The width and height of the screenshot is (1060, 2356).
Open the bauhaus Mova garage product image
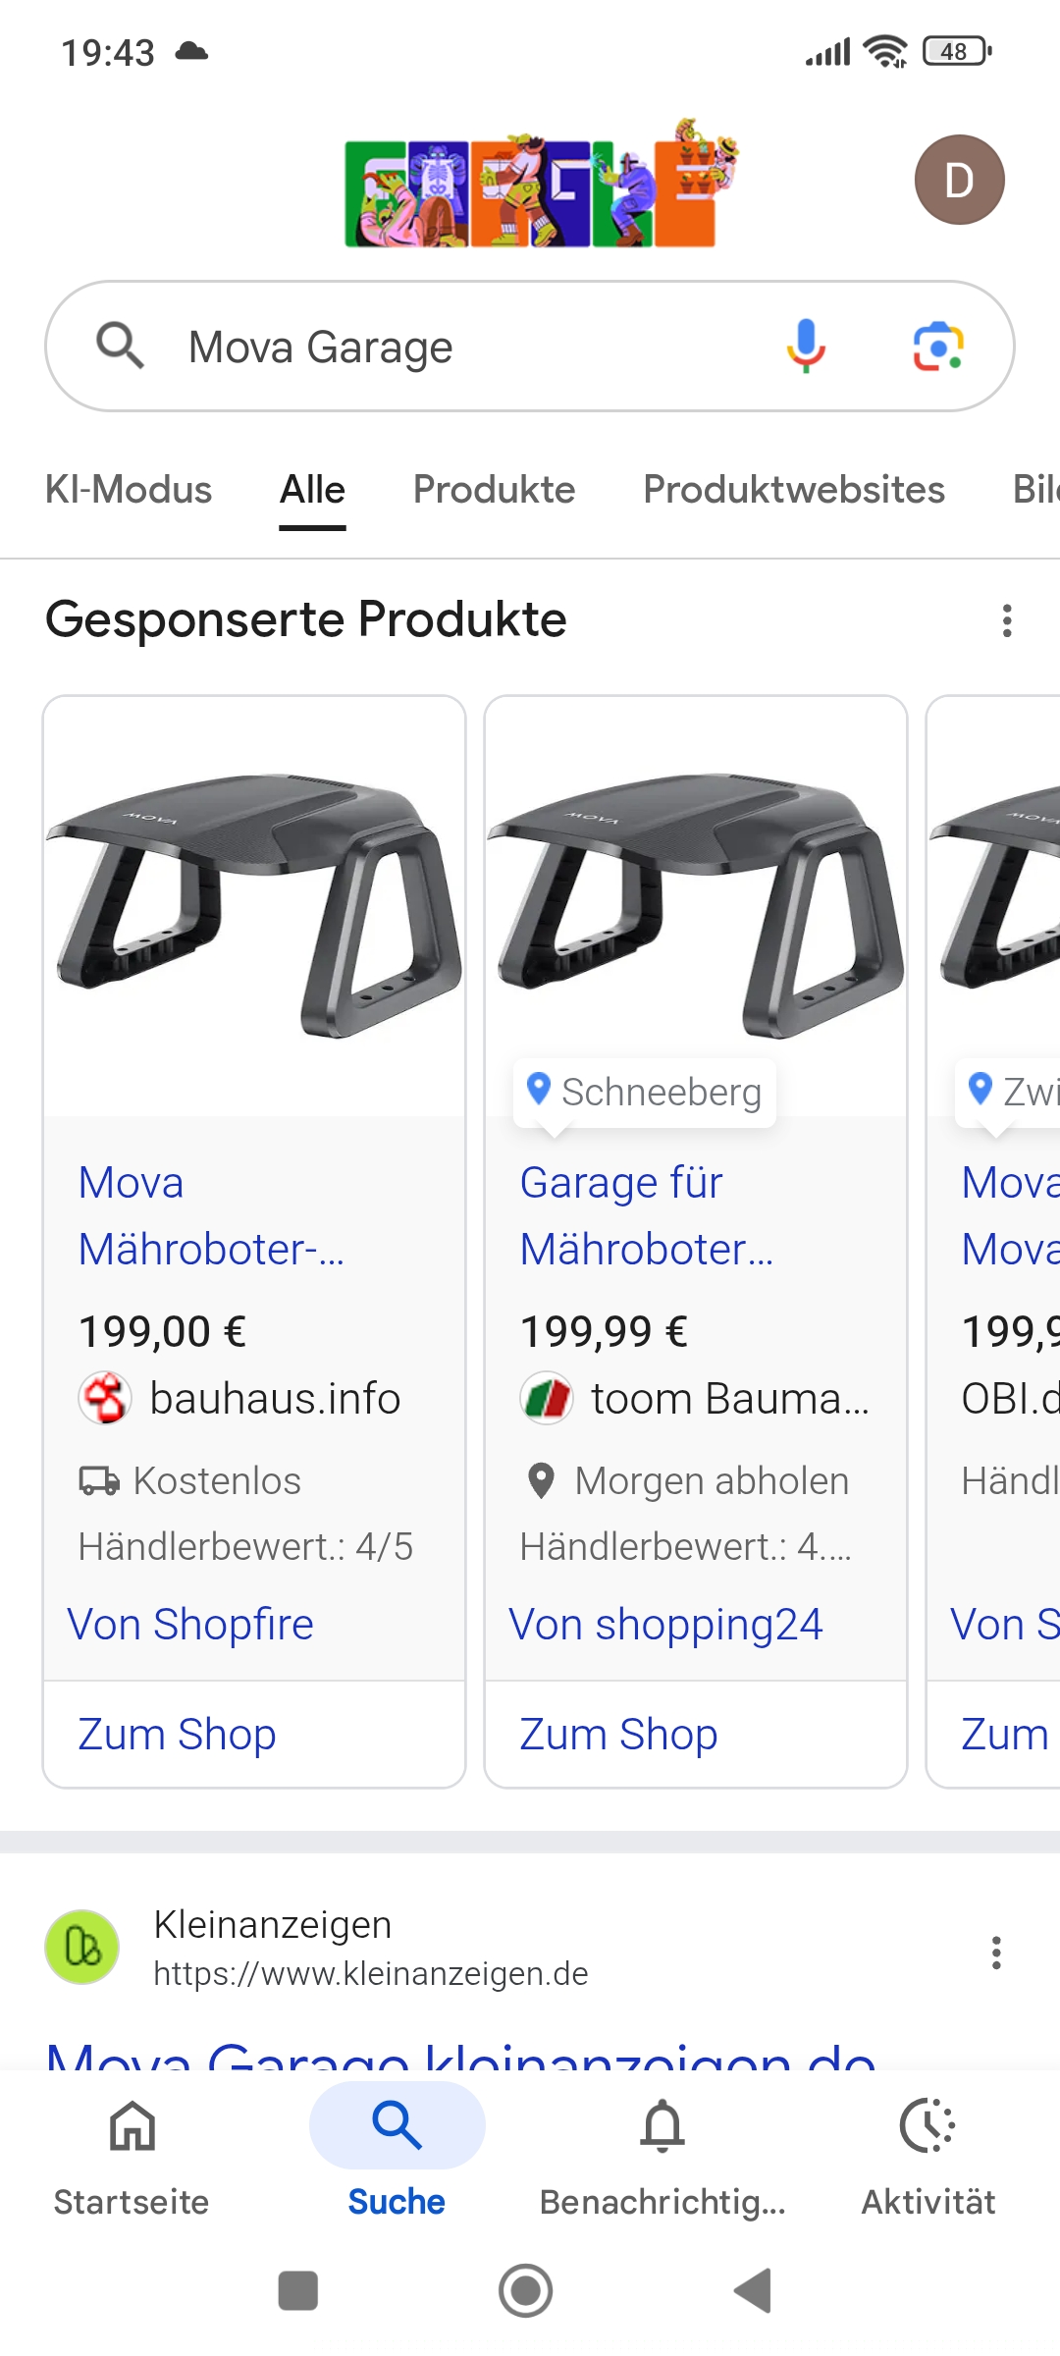254,905
